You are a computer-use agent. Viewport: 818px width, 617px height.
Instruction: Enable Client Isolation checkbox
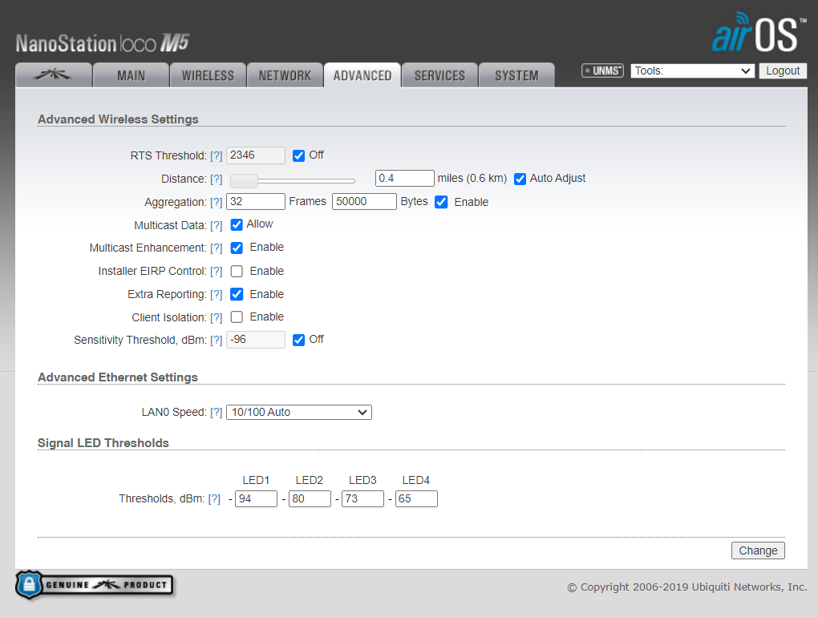click(x=237, y=317)
